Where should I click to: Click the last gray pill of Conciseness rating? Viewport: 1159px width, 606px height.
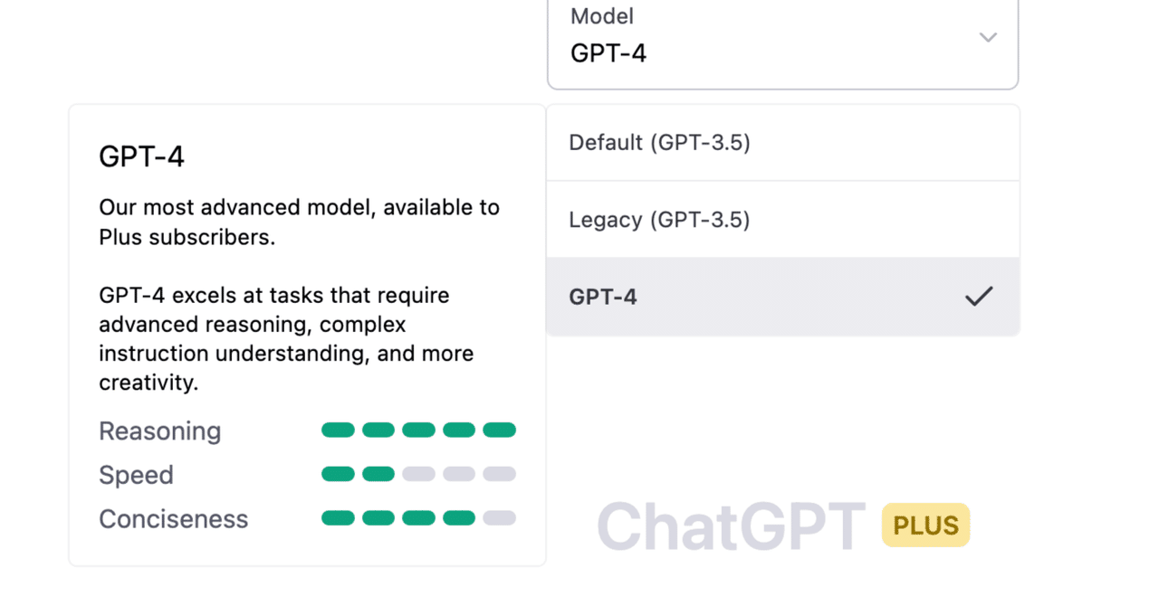coord(499,518)
